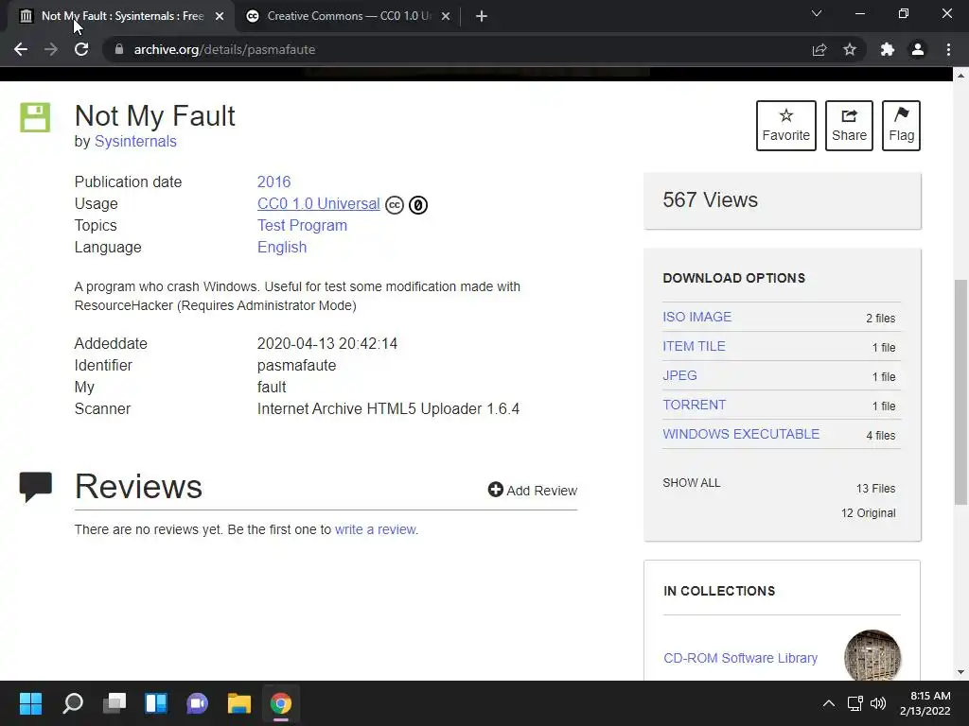
Task: Click the scrollbar up arrow
Action: pos(960,76)
